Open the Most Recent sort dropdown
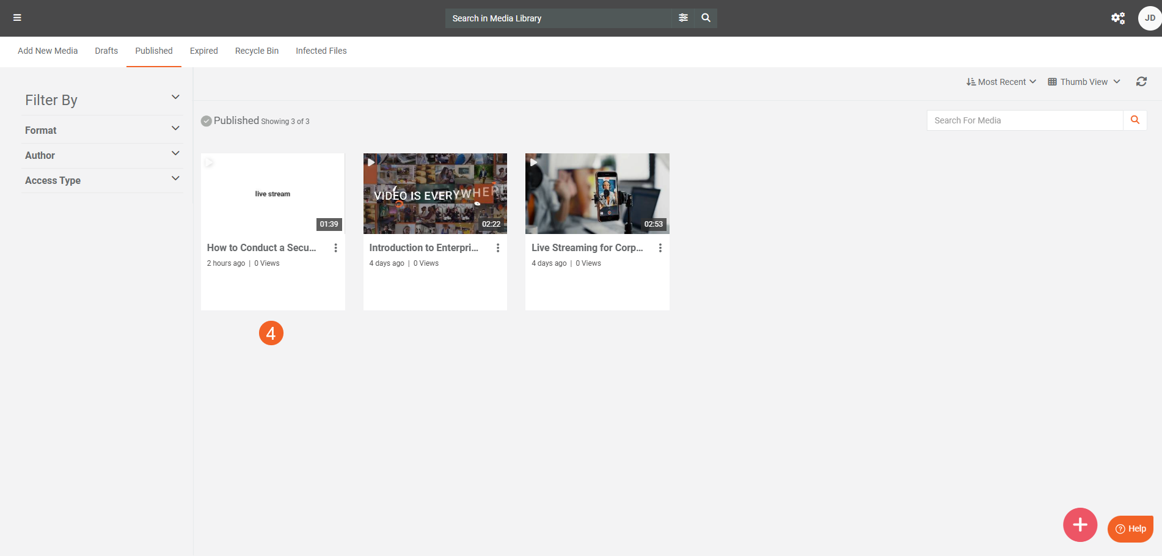This screenshot has width=1162, height=556. pyautogui.click(x=1001, y=82)
